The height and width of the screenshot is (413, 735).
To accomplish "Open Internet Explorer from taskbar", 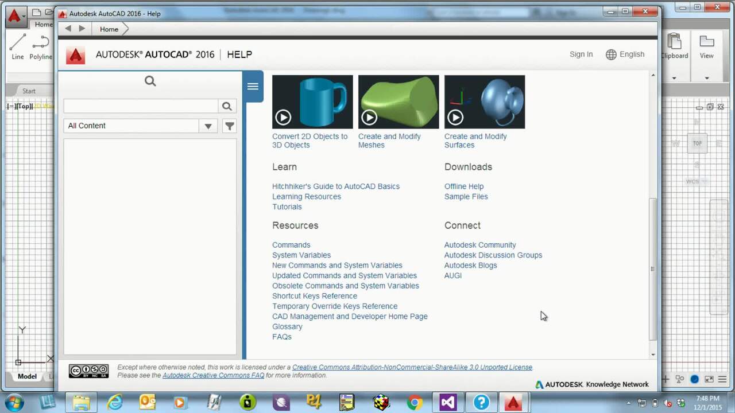I will point(115,403).
